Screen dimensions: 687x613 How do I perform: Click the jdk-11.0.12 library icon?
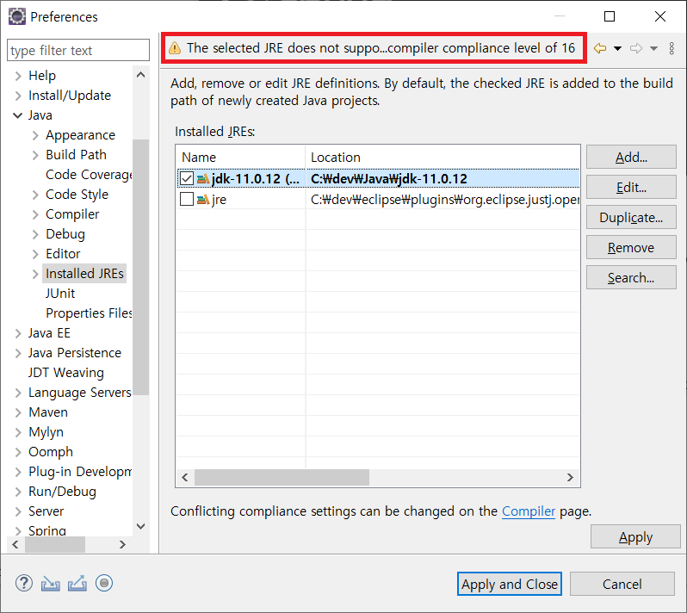203,179
